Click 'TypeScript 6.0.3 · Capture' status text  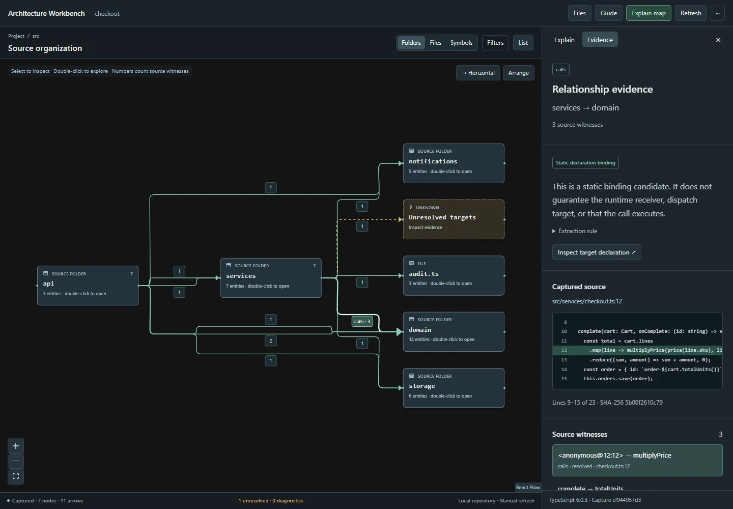pyautogui.click(x=595, y=500)
